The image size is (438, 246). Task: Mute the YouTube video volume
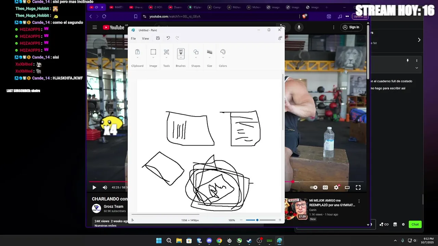point(105,187)
